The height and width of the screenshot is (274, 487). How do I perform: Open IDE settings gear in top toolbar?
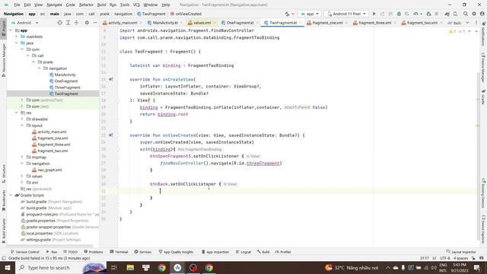pos(474,14)
